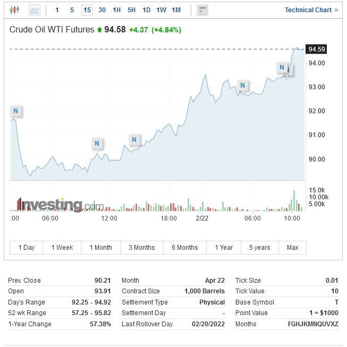Open the leftmost N news marker
Image resolution: width=347 pixels, height=347 pixels.
[x=16, y=111]
